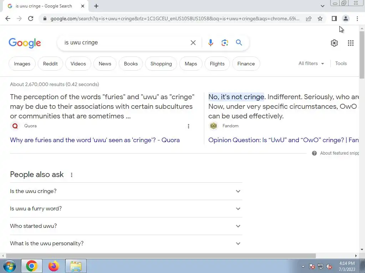Launch Firefox from the taskbar

tap(53, 266)
